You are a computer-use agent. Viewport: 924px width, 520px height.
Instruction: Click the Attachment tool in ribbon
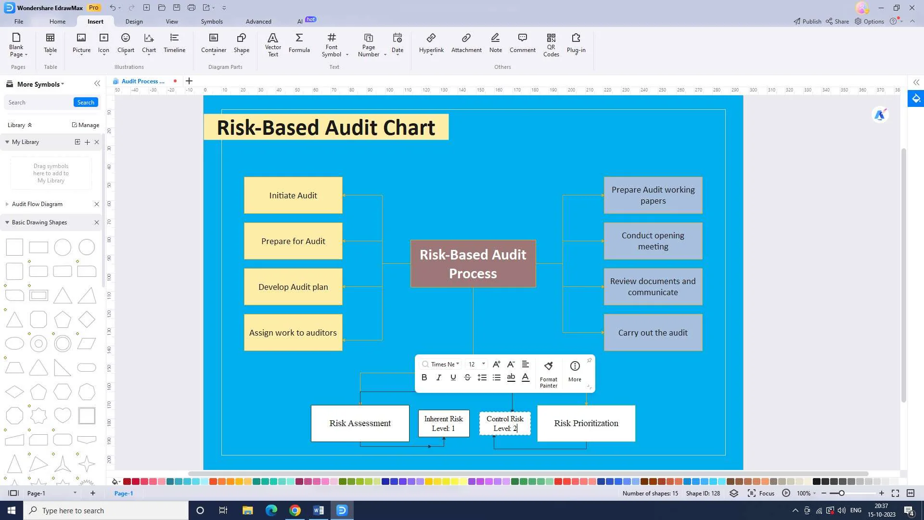(466, 42)
